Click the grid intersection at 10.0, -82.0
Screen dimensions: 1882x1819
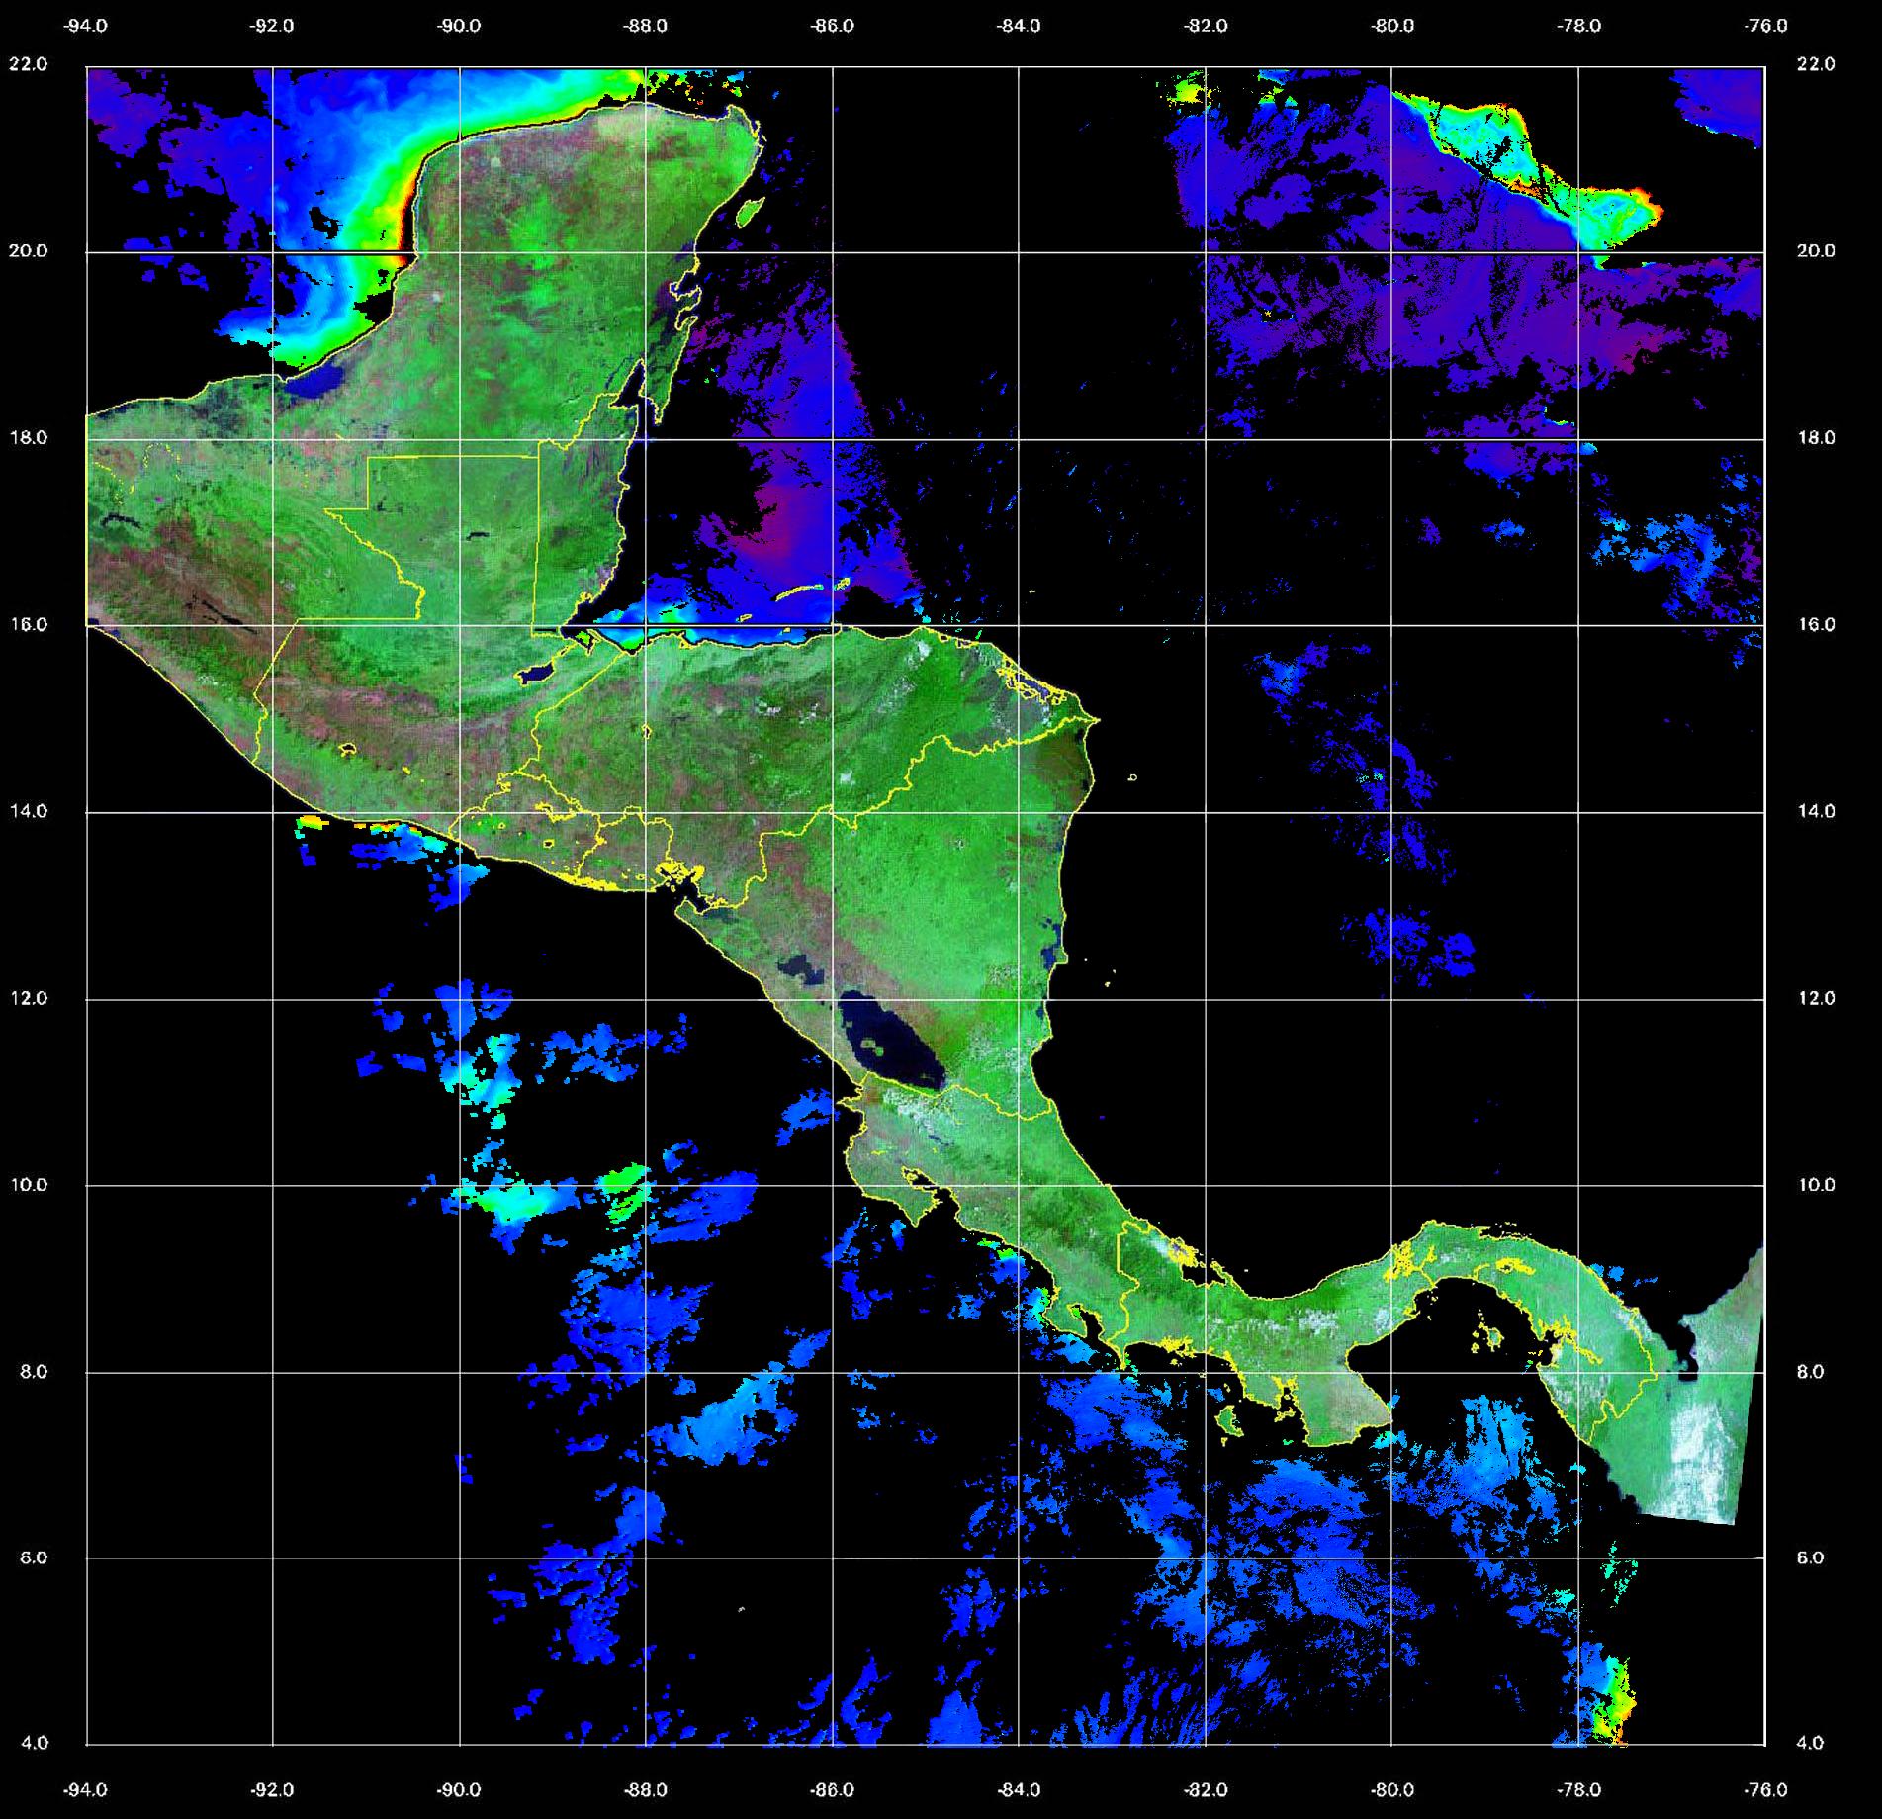tap(1206, 1186)
